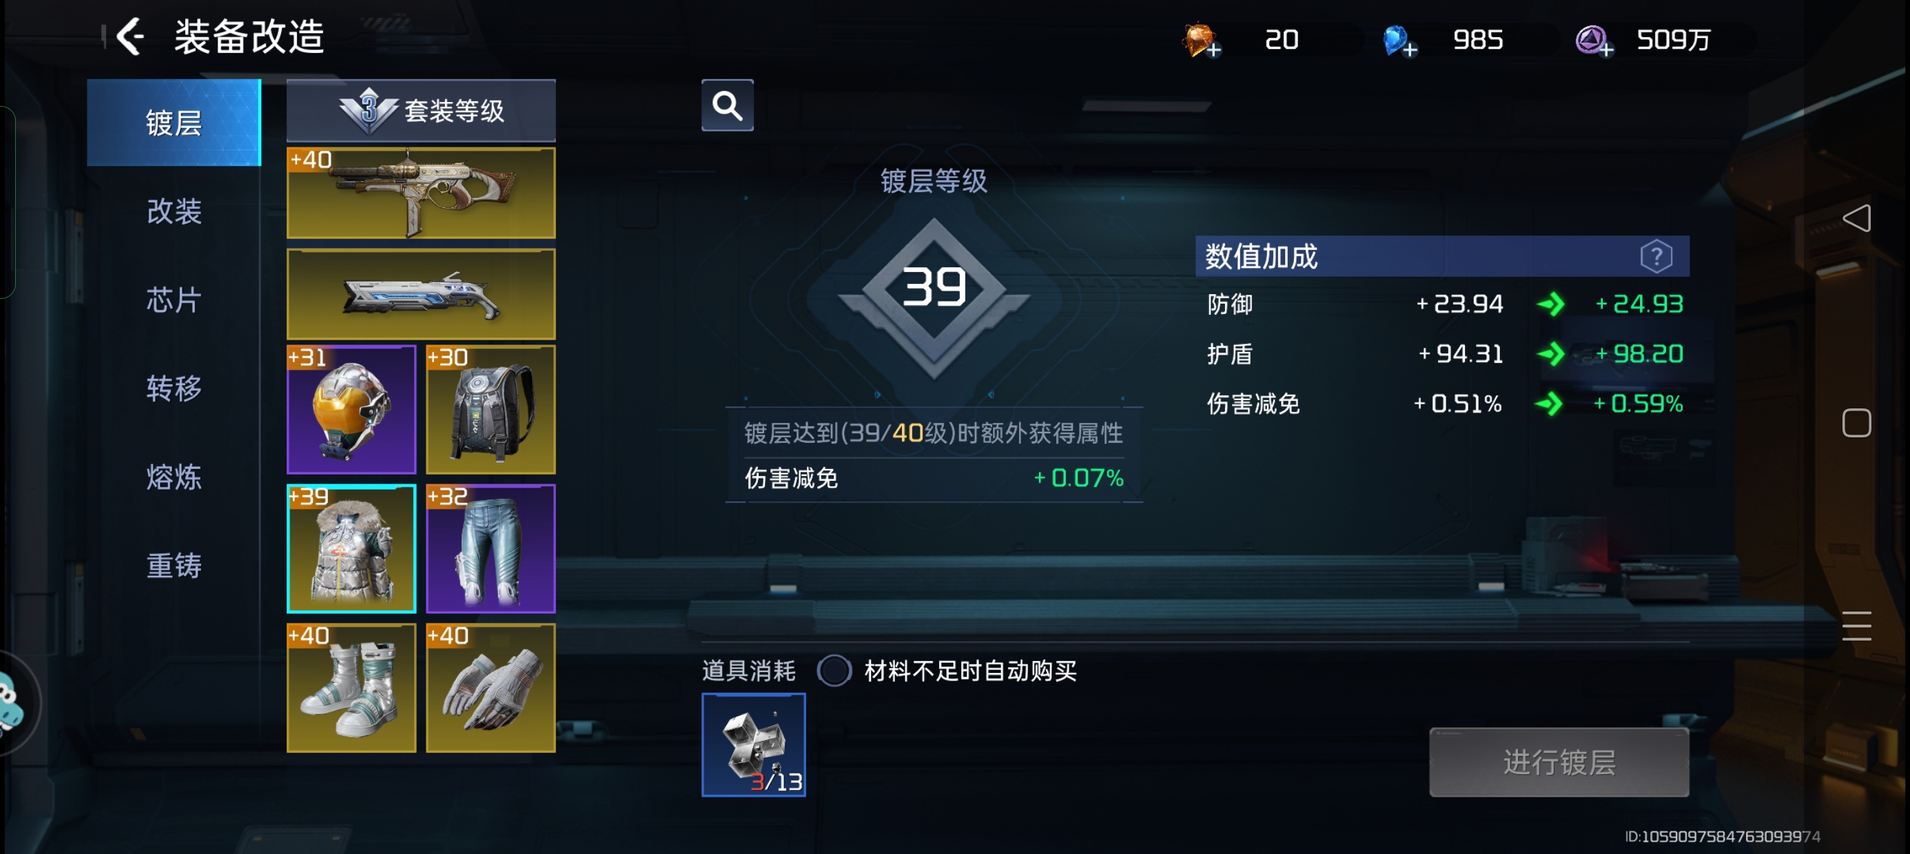The height and width of the screenshot is (854, 1910).
Task: Open the question mark help in 数值加成
Action: coord(1656,256)
